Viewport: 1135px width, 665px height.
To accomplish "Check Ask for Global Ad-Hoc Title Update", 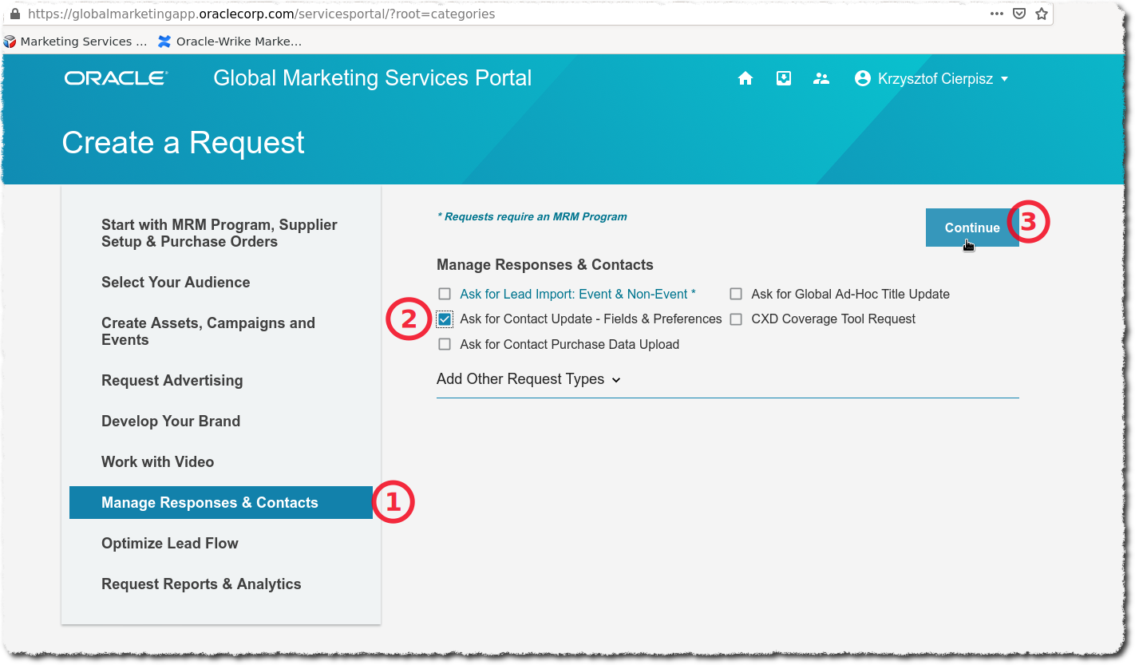I will click(x=736, y=294).
